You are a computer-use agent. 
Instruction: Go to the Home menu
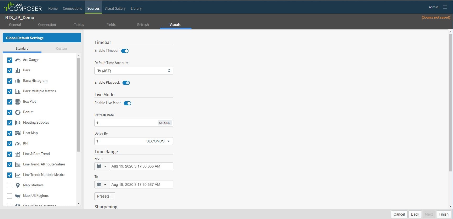tap(53, 8)
